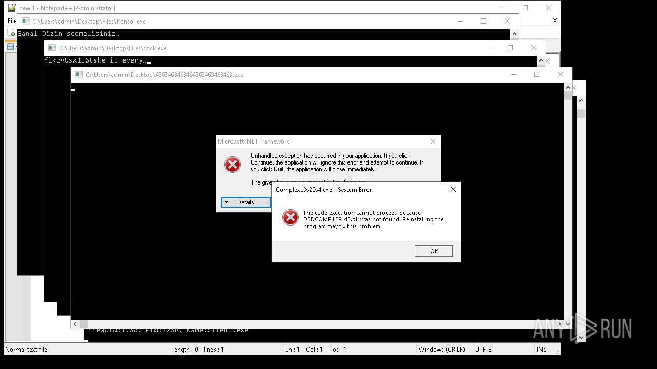Click scroll-down arrow in 4363463463464363463463463.exe console
The image size is (657, 369).
pos(568,324)
